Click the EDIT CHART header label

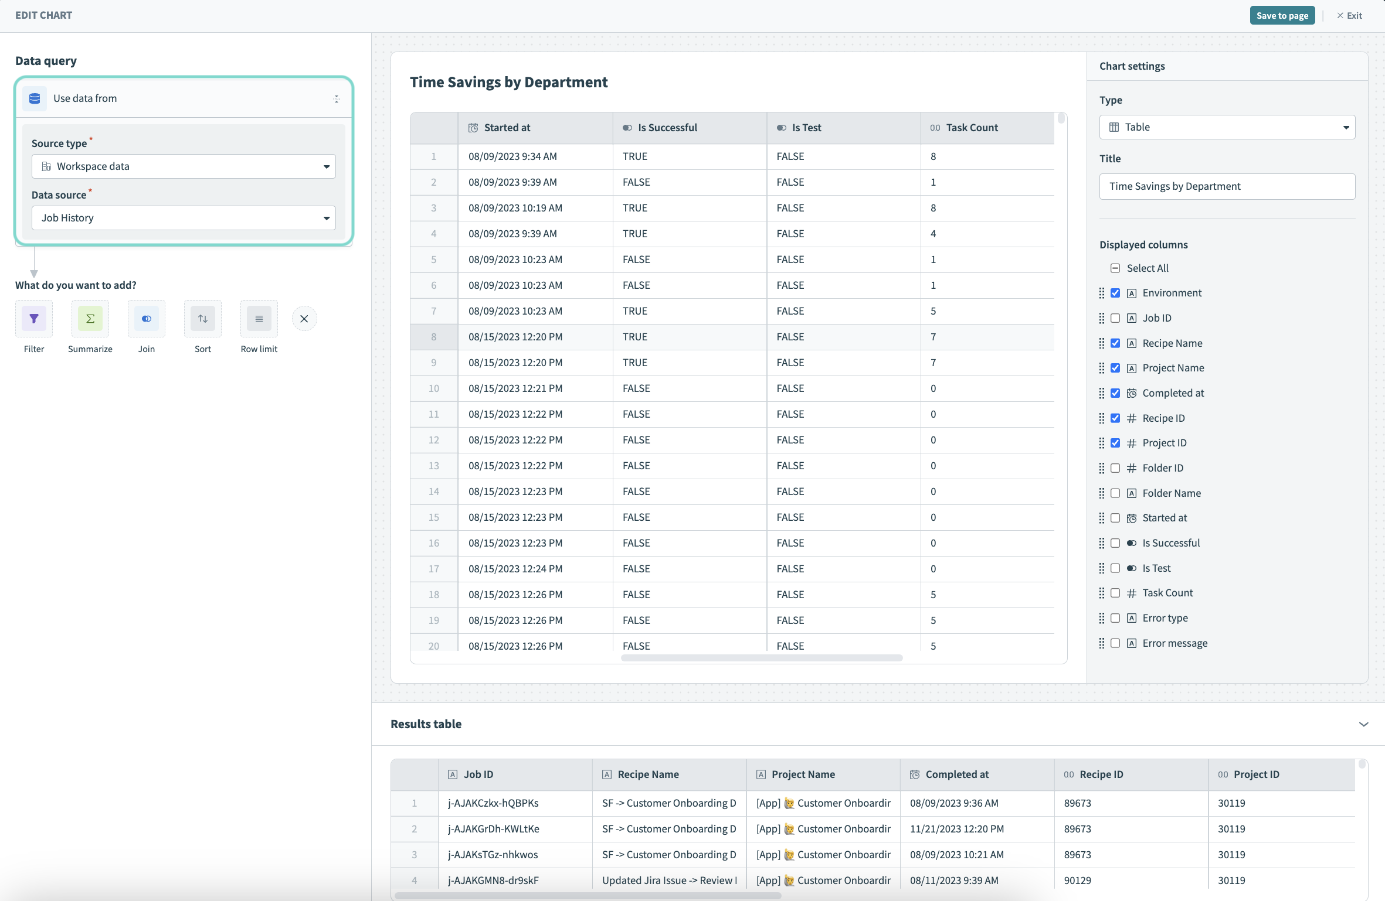point(43,15)
